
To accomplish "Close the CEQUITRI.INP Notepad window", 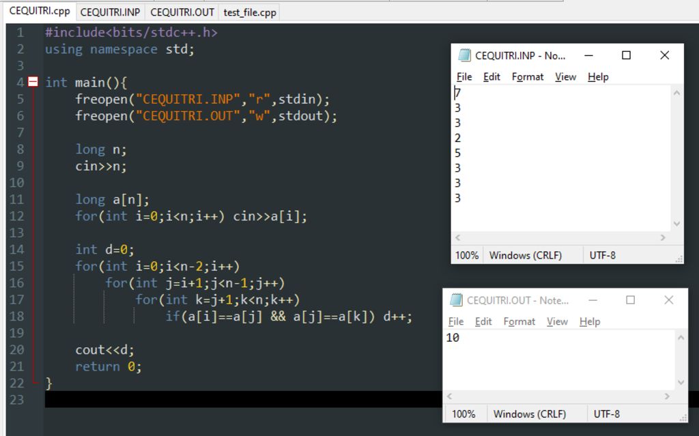I will tap(665, 55).
